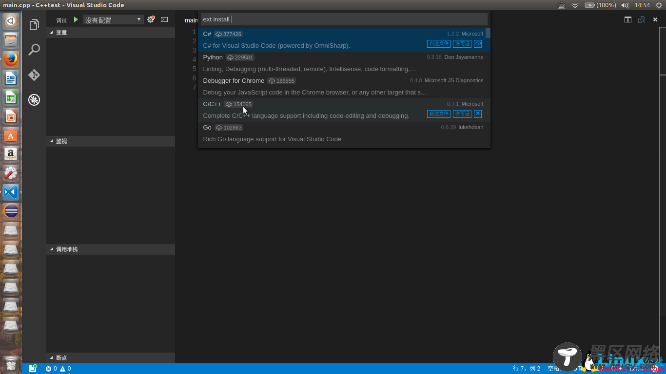
Task: Select the Go extension entry
Action: coord(344,133)
